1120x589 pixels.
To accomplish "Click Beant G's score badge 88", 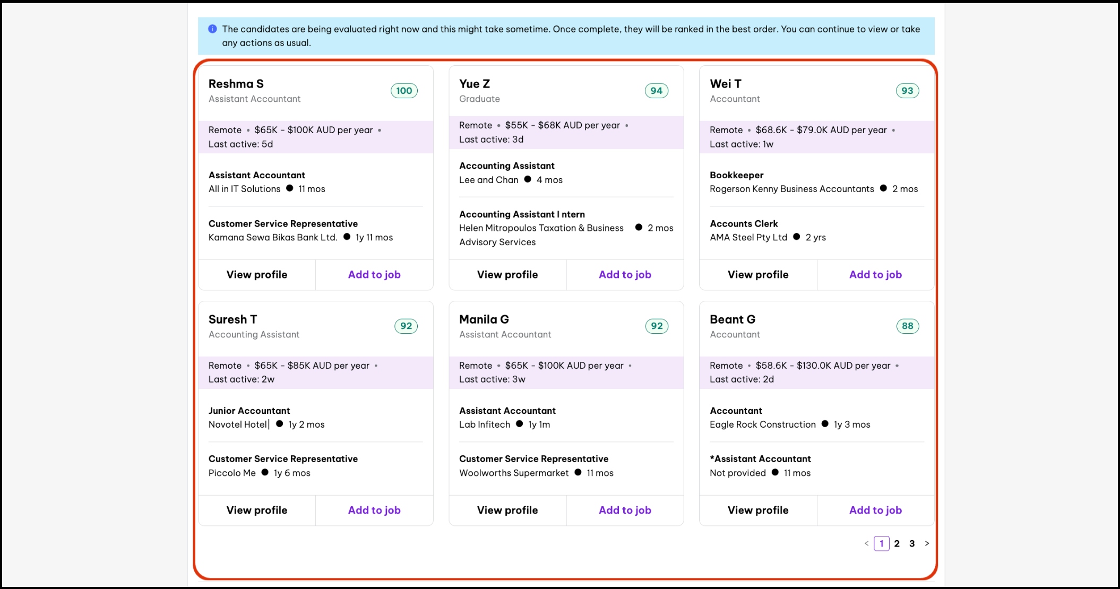I will pyautogui.click(x=907, y=326).
